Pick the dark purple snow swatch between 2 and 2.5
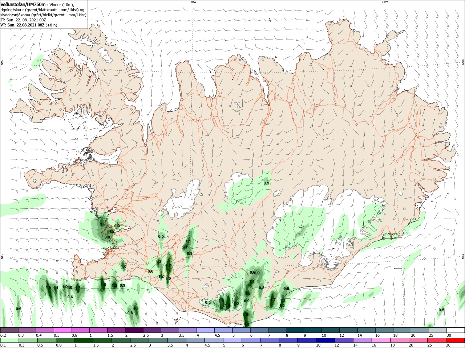This screenshot has width=465, height=348. 134,330
